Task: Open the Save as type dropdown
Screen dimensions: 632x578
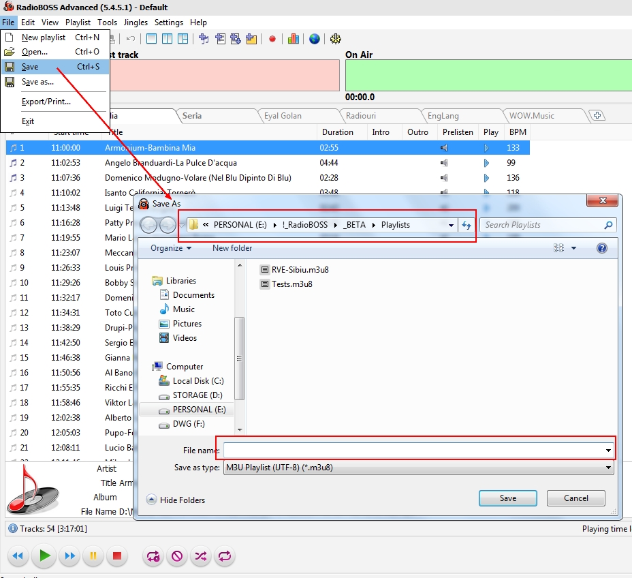Action: 608,468
